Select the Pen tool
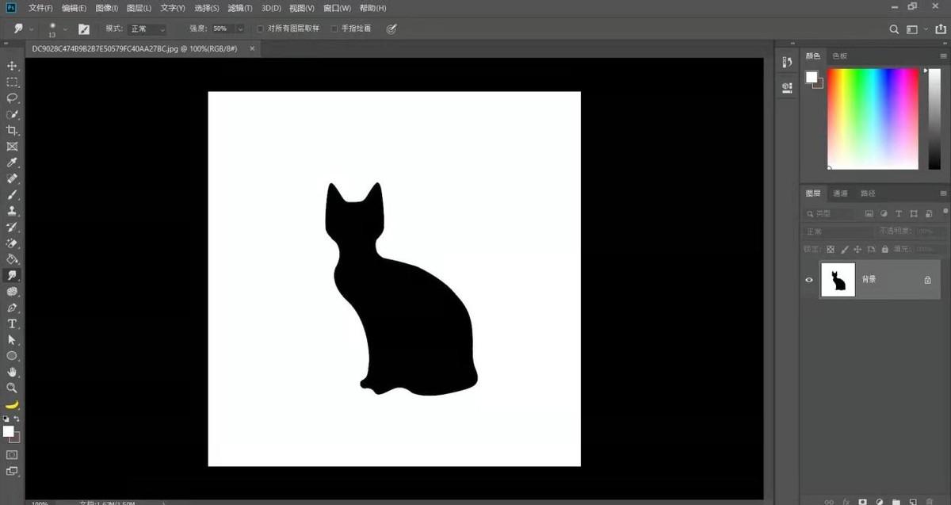Viewport: 951px width, 505px height. (x=12, y=308)
